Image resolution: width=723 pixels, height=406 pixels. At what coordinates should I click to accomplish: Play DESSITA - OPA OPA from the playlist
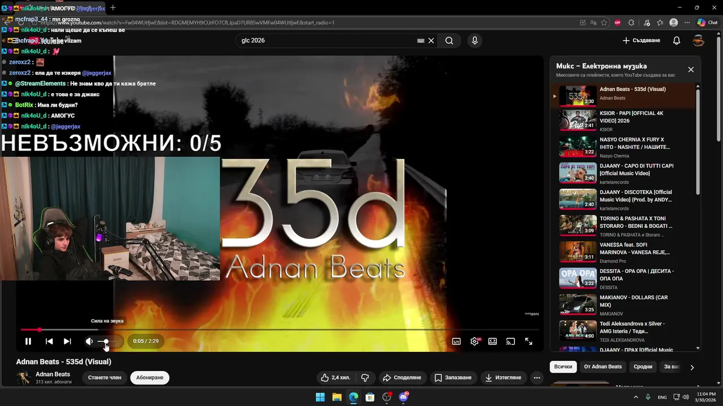(622, 279)
